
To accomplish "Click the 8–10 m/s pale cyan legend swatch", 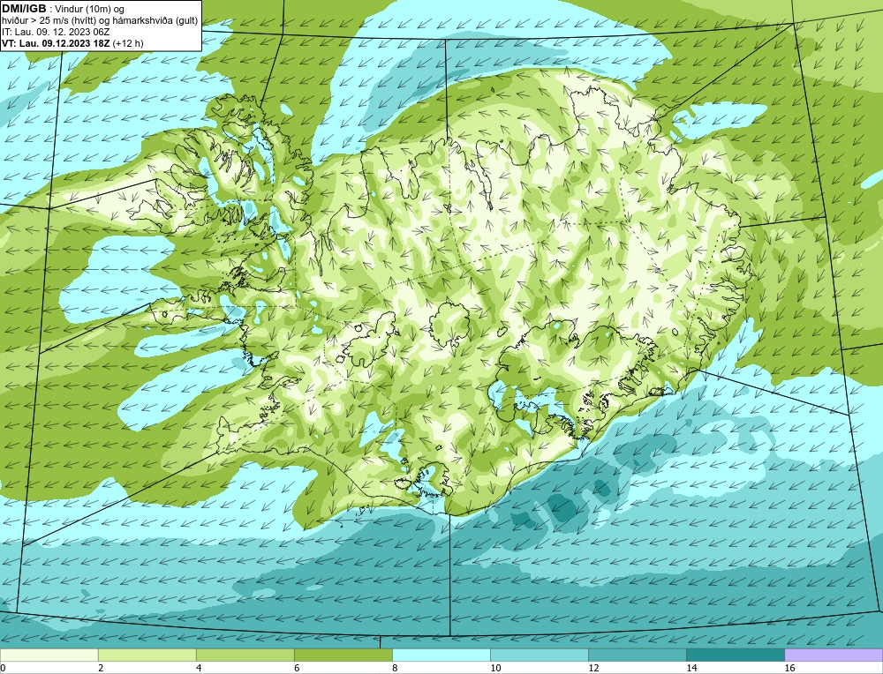I will point(441,655).
